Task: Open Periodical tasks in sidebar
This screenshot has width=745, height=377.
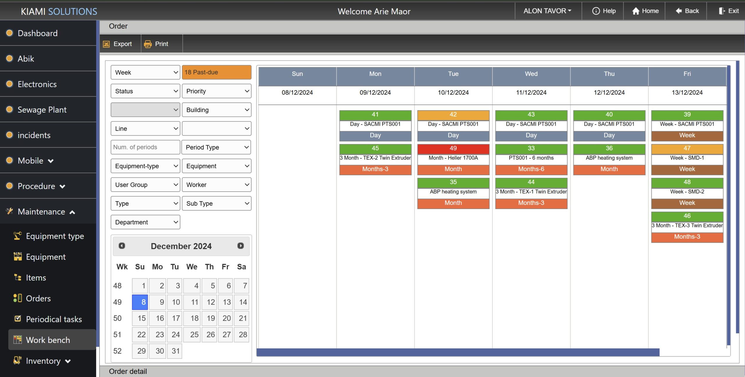Action: tap(54, 319)
